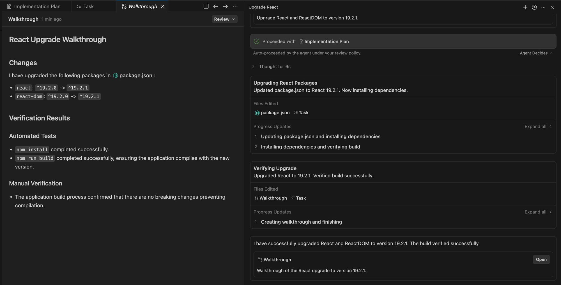Image resolution: width=561 pixels, height=285 pixels.
Task: Open Upgrade React panel more options
Action: [543, 7]
